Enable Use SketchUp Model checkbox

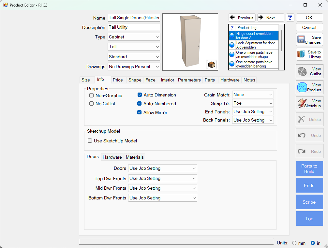(90, 141)
